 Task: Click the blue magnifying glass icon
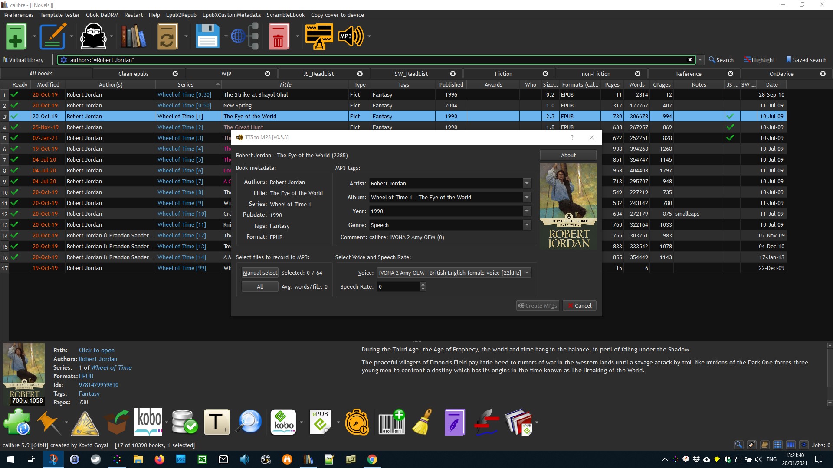pos(249,422)
